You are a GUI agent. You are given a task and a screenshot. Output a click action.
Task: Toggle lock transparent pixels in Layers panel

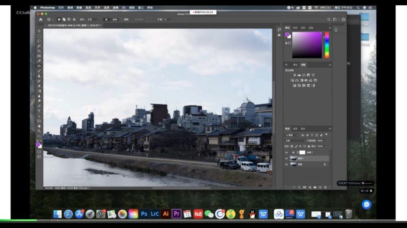click(292, 146)
